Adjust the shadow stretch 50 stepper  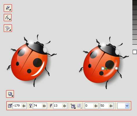tap(111, 106)
